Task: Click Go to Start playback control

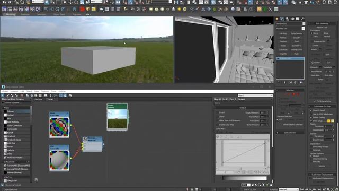Action: (302, 189)
